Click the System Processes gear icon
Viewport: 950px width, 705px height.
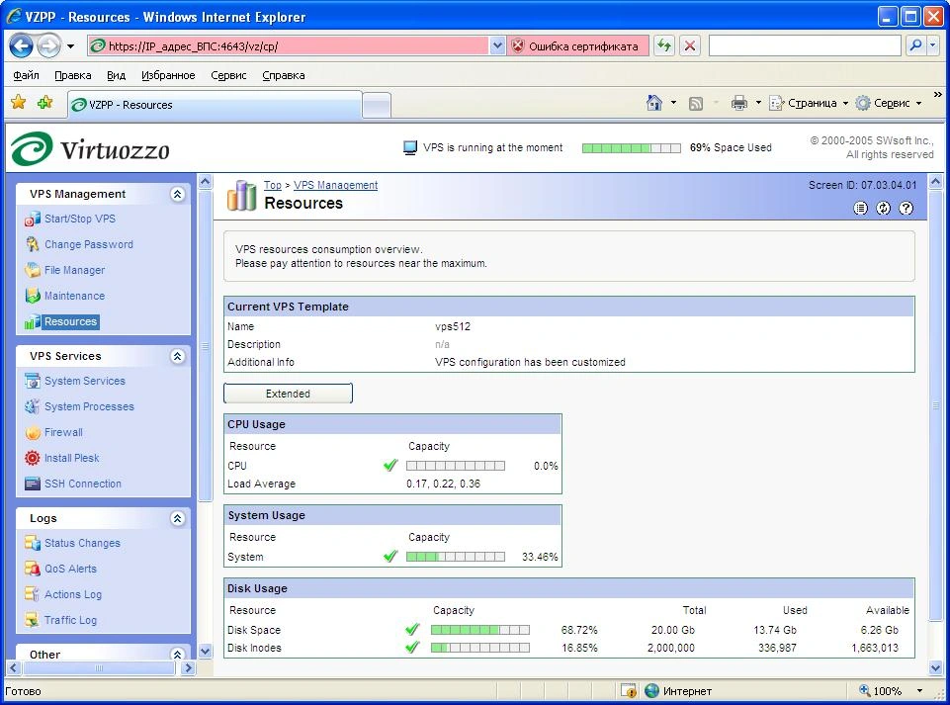click(32, 406)
